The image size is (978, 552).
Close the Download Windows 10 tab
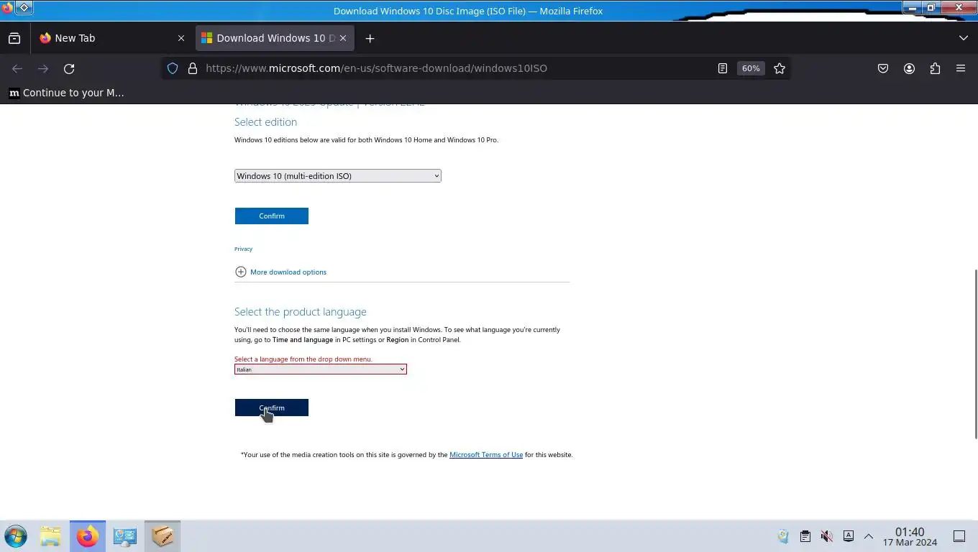(x=343, y=38)
